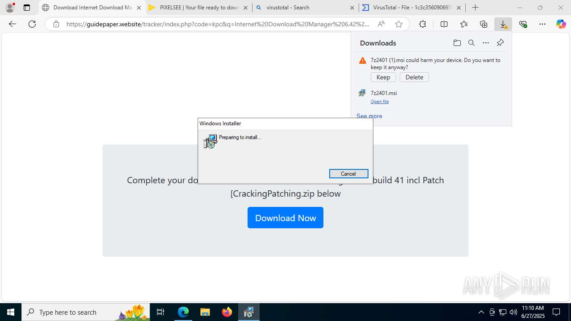Add page to favorites star icon
This screenshot has width=571, height=321.
point(399,24)
